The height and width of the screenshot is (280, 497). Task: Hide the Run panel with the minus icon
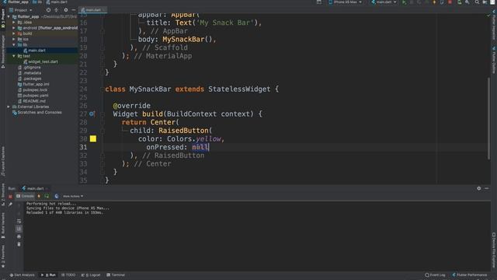click(487, 188)
